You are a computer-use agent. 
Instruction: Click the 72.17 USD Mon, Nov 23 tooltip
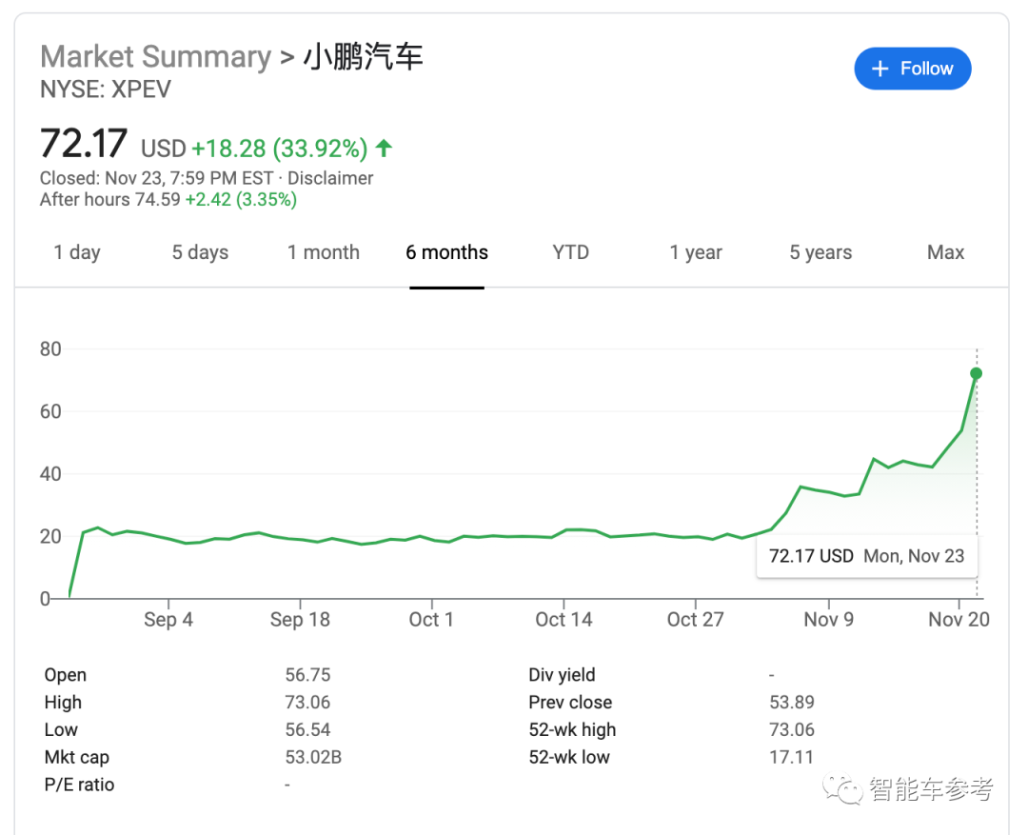coord(866,556)
